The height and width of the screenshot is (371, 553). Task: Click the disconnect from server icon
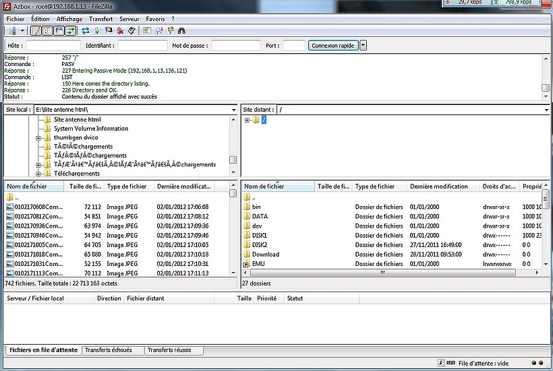tap(120, 31)
